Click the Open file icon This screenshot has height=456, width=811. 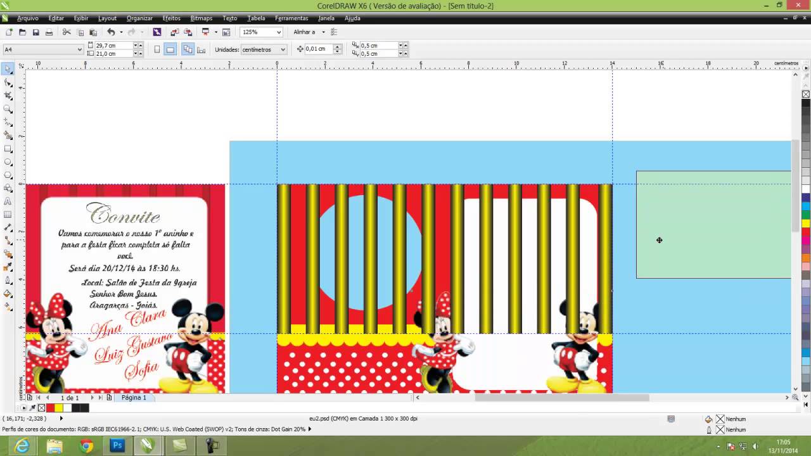22,32
